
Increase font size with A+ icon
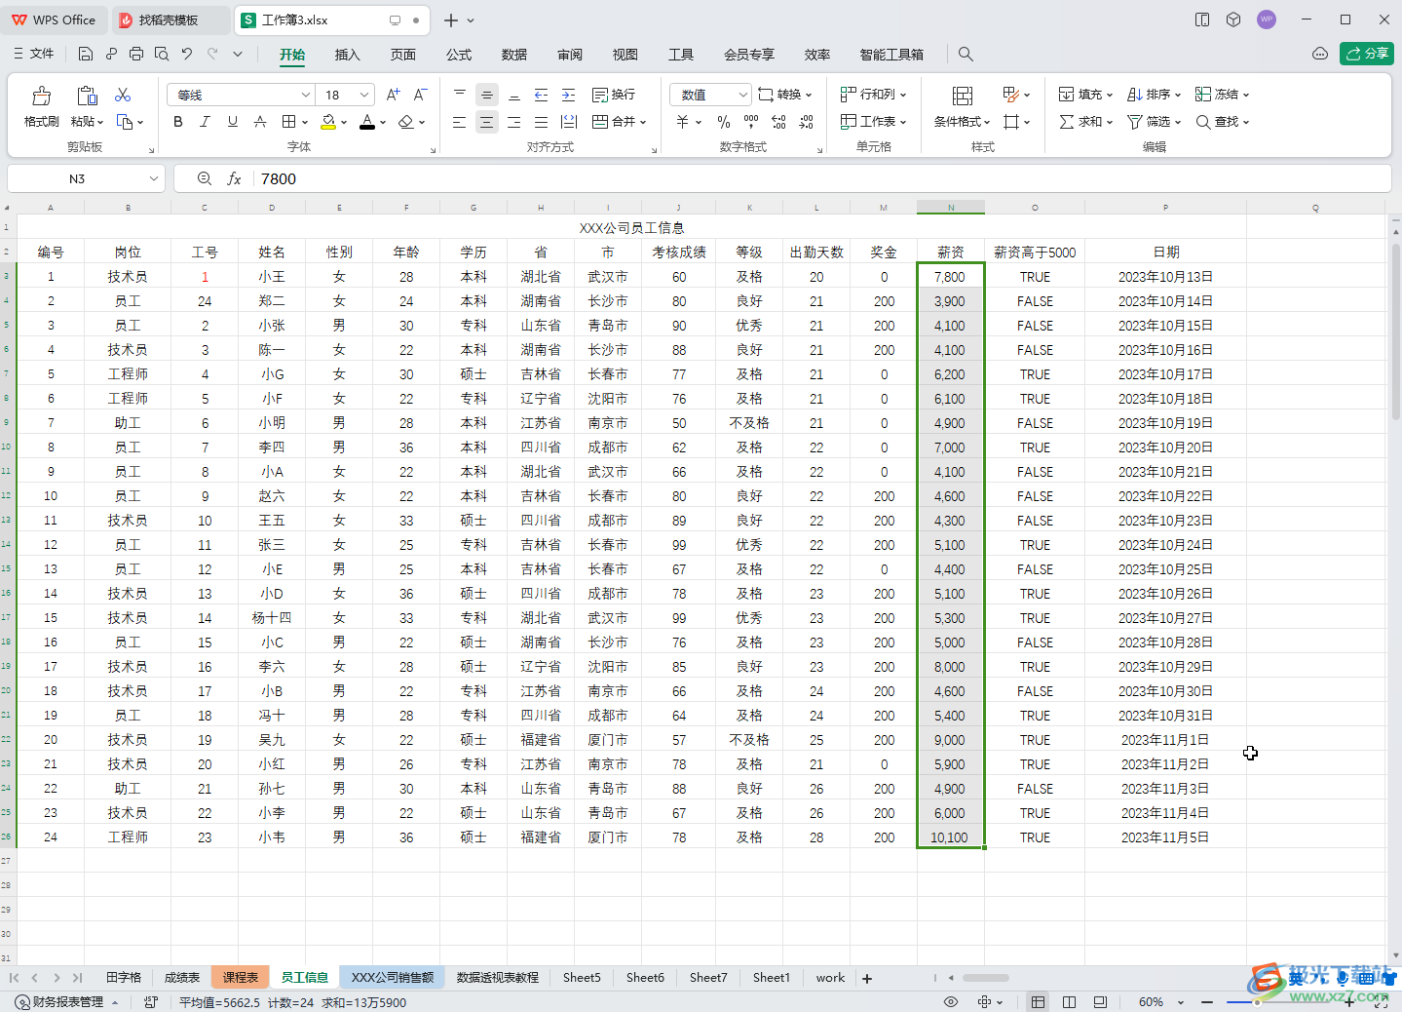[x=393, y=95]
